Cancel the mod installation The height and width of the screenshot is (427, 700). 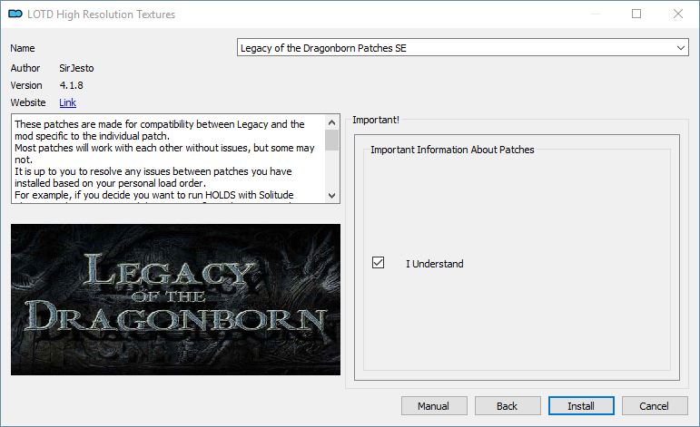coord(654,406)
